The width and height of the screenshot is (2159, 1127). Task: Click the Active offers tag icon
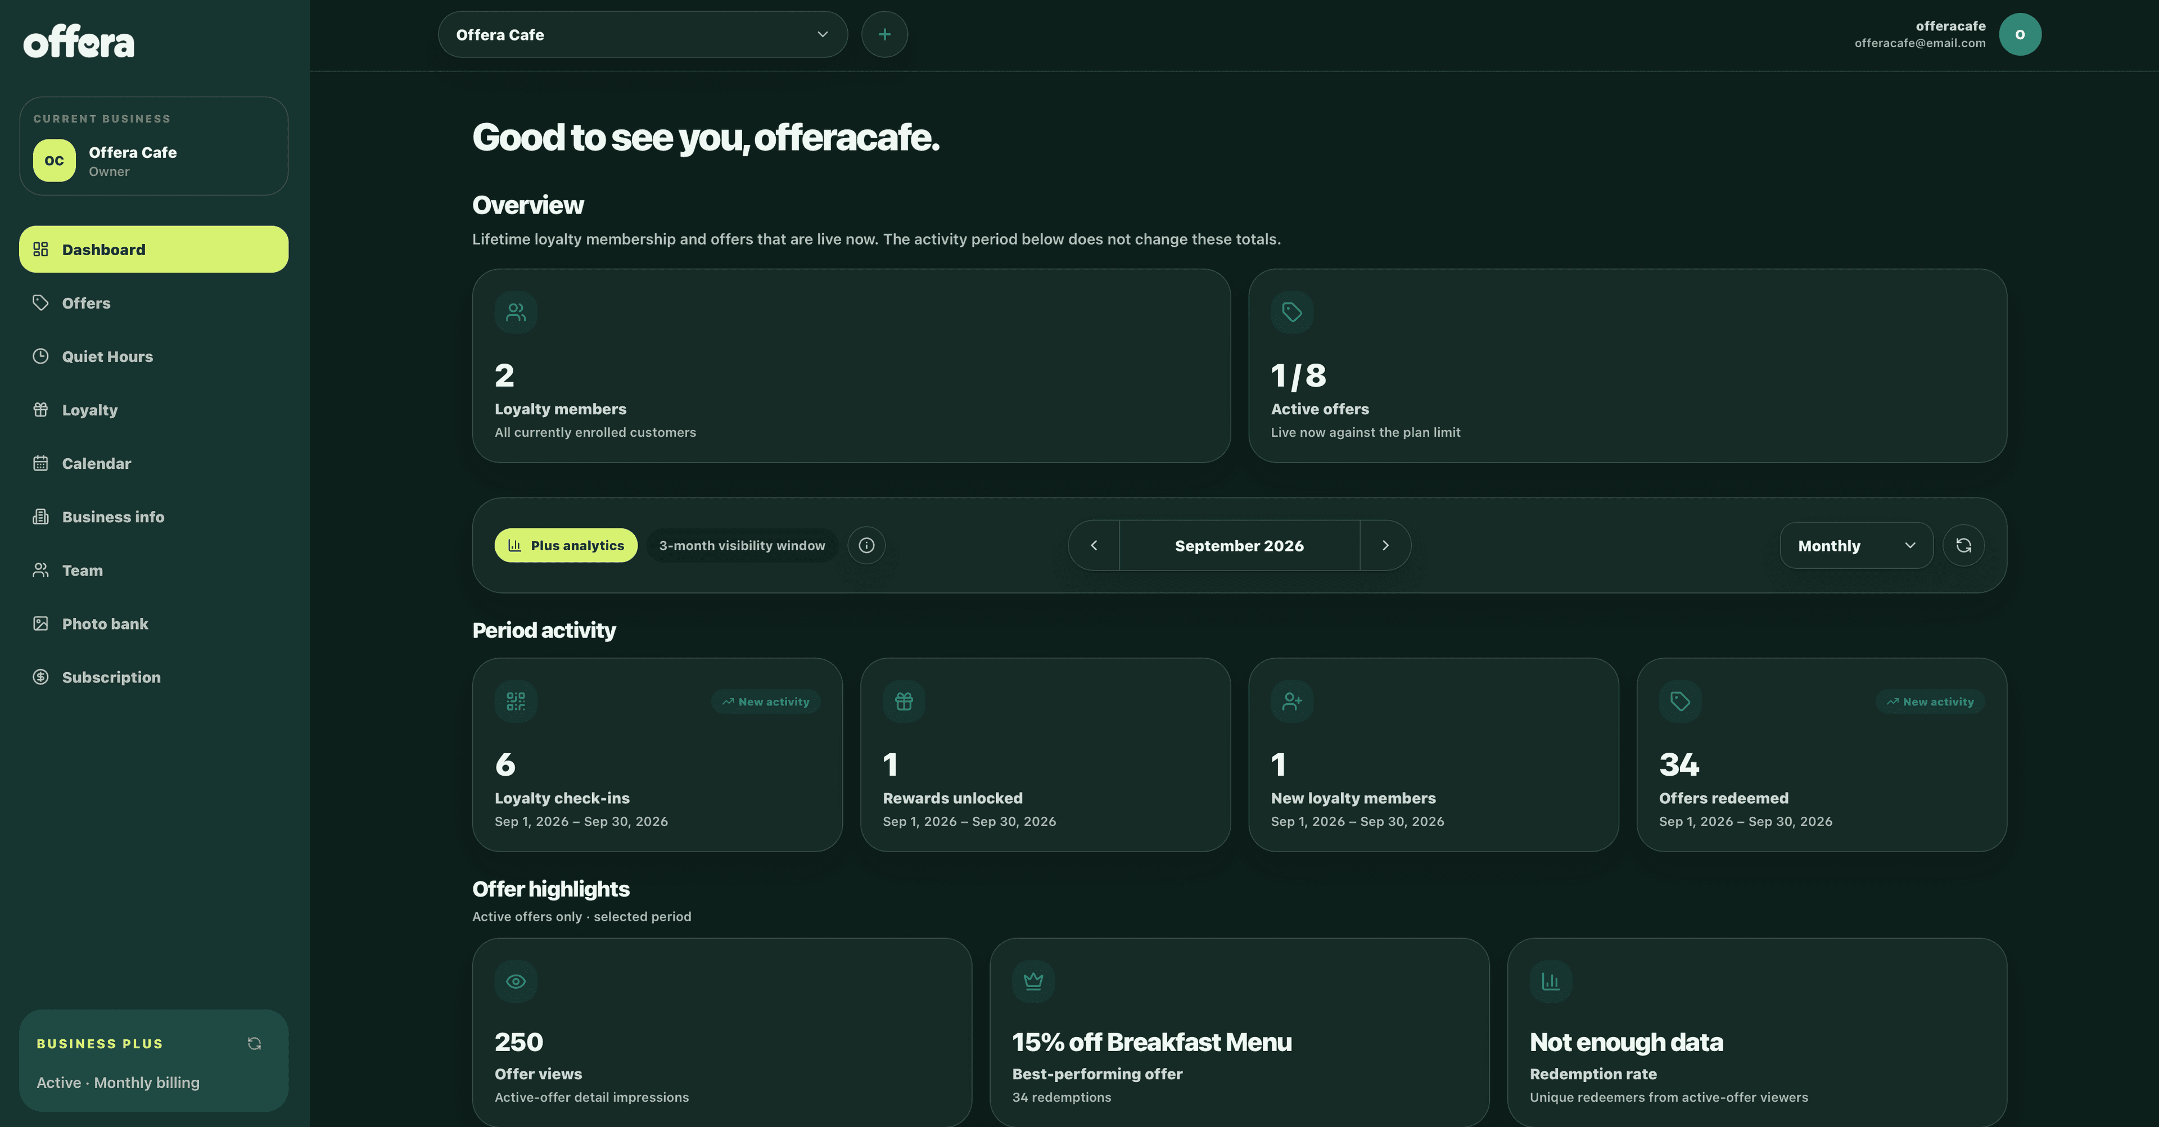coord(1293,313)
